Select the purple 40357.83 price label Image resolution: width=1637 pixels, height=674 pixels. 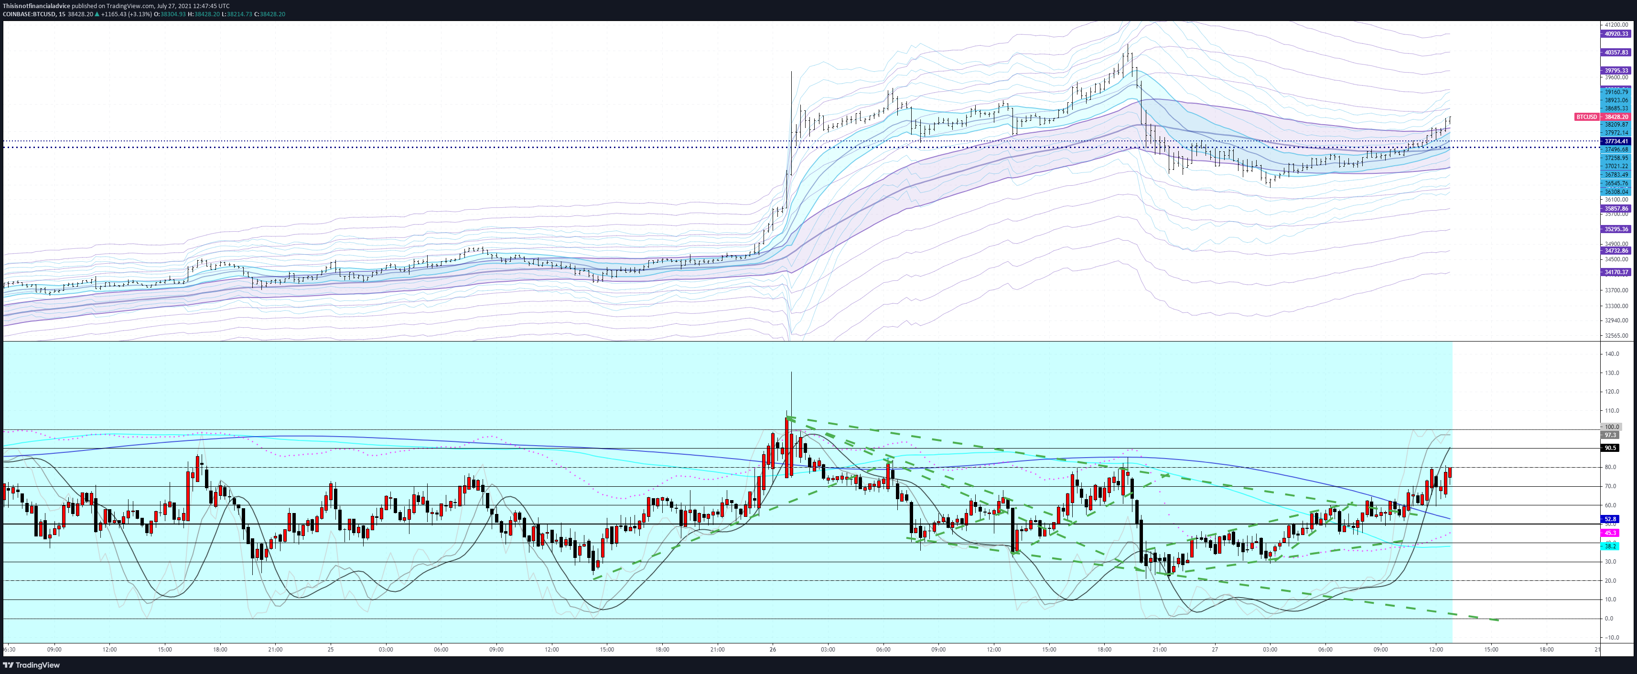(x=1616, y=52)
